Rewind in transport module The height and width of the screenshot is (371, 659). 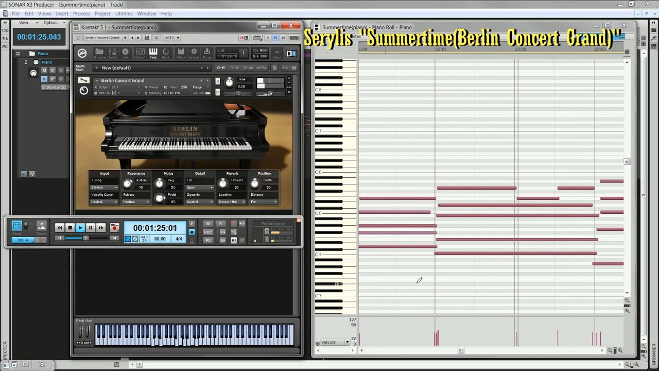pyautogui.click(x=60, y=228)
